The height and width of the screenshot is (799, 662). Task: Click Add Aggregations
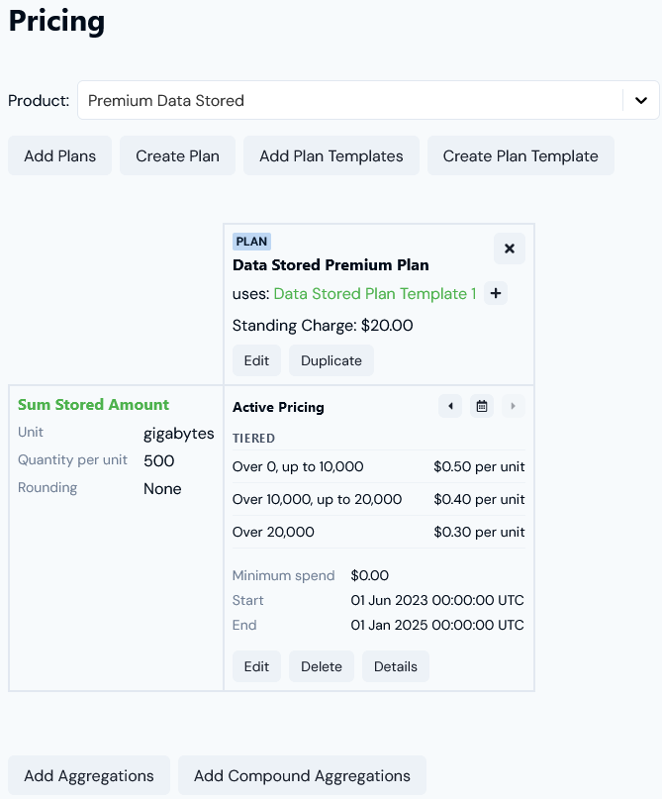pyautogui.click(x=88, y=775)
